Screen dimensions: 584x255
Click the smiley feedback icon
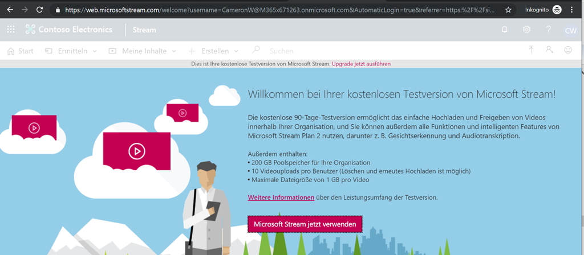[x=568, y=50]
